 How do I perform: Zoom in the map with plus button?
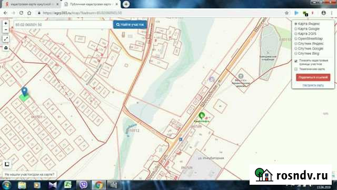(6, 24)
